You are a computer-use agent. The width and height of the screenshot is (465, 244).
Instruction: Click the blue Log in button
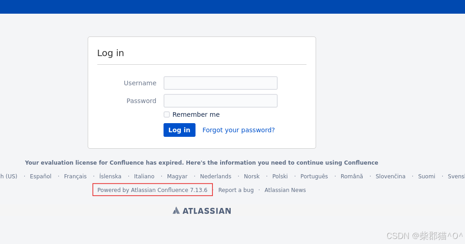click(179, 130)
